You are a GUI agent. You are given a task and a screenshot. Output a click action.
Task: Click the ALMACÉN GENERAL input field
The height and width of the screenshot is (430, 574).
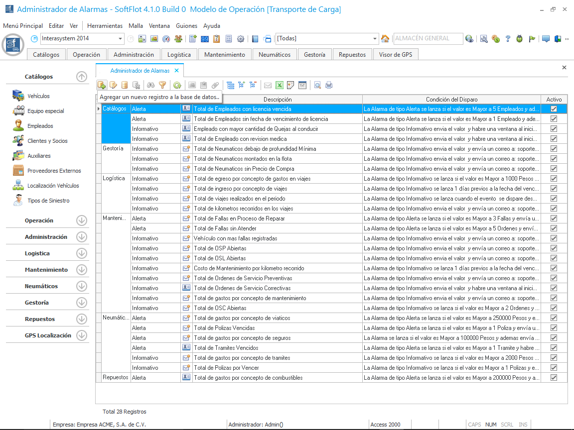pyautogui.click(x=427, y=38)
